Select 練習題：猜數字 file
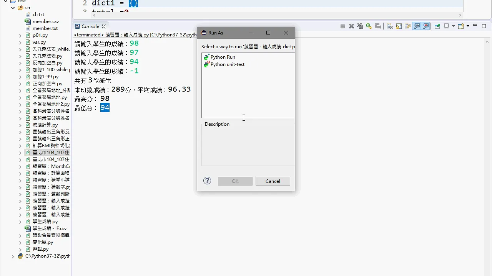 click(51, 187)
